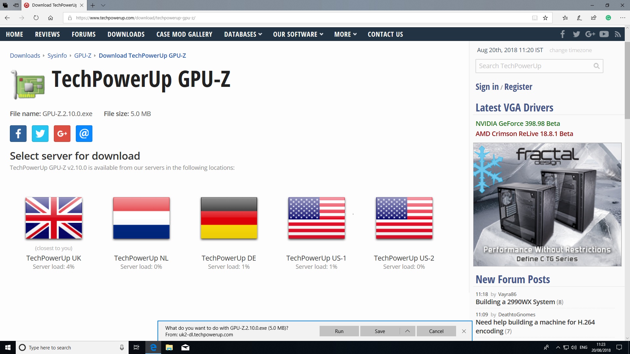
Task: Expand the Databases menu
Action: click(x=243, y=34)
